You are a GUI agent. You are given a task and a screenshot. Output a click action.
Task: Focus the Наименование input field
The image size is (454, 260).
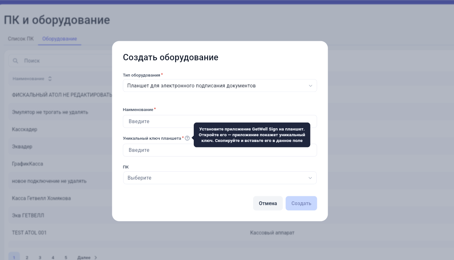(x=220, y=121)
